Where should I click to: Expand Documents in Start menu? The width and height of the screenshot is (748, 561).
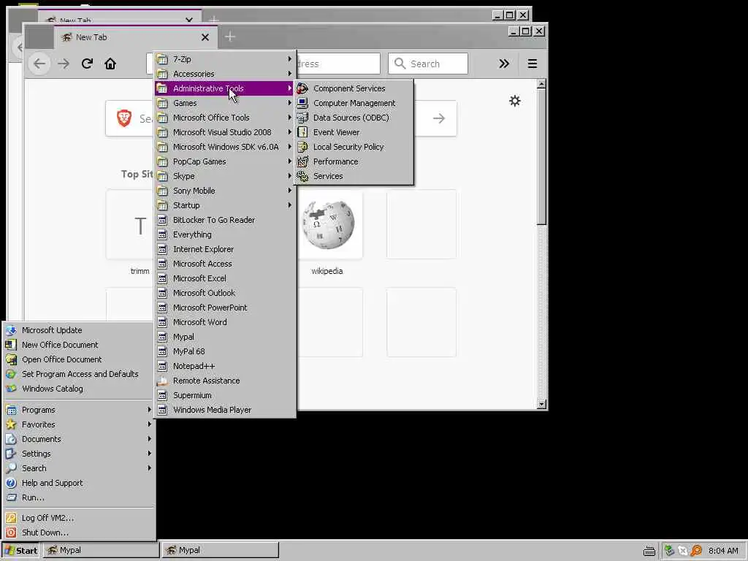click(79, 439)
